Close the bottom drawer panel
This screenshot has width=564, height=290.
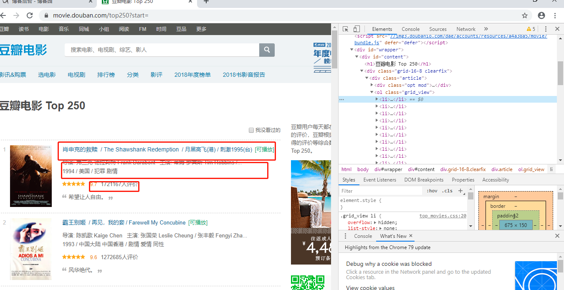click(x=557, y=236)
